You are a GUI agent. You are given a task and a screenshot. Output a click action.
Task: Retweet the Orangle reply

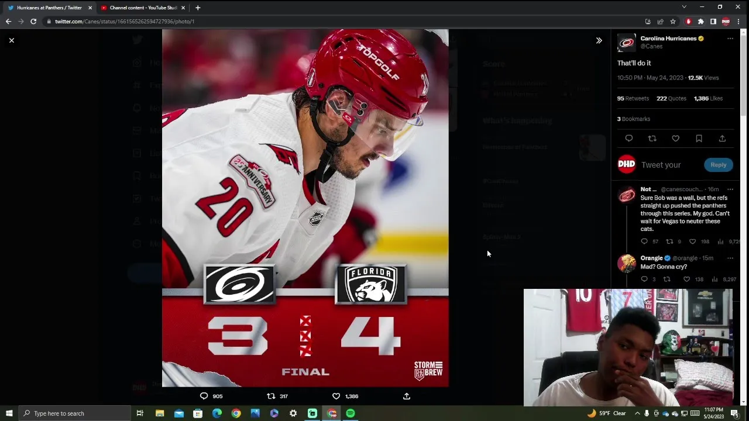tap(666, 279)
